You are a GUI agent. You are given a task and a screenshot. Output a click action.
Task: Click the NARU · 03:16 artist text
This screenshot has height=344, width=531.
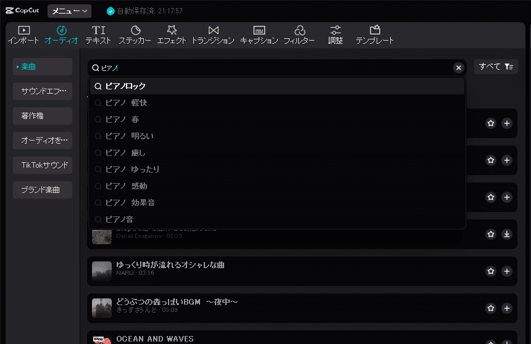[x=135, y=273]
